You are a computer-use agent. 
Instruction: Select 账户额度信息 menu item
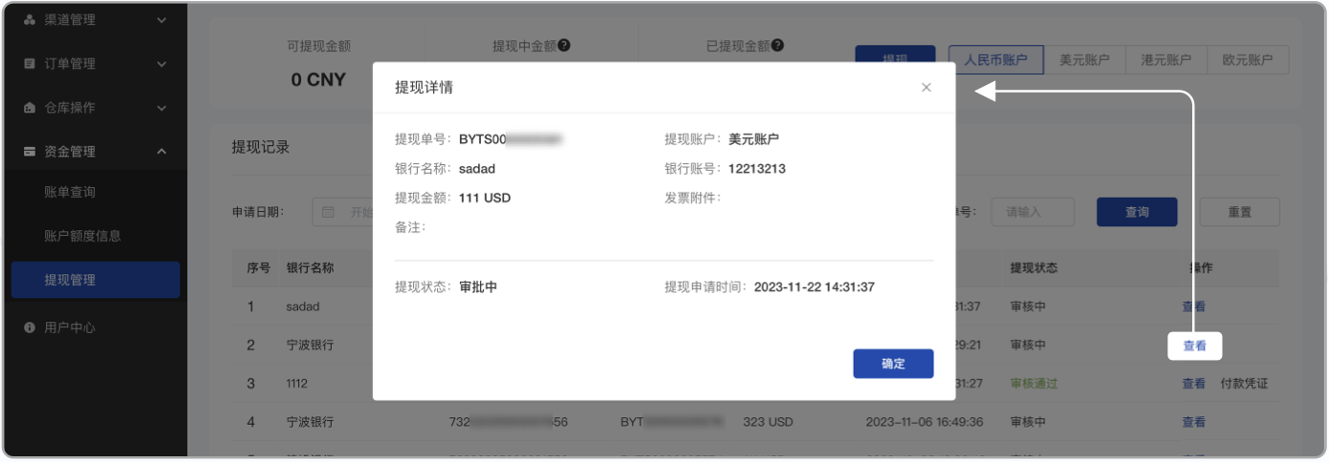click(82, 236)
